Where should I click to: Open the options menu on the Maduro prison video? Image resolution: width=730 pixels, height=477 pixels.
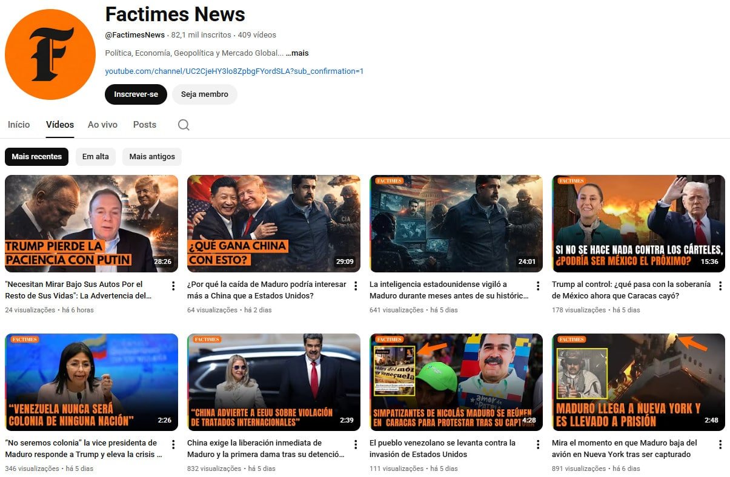[720, 444]
